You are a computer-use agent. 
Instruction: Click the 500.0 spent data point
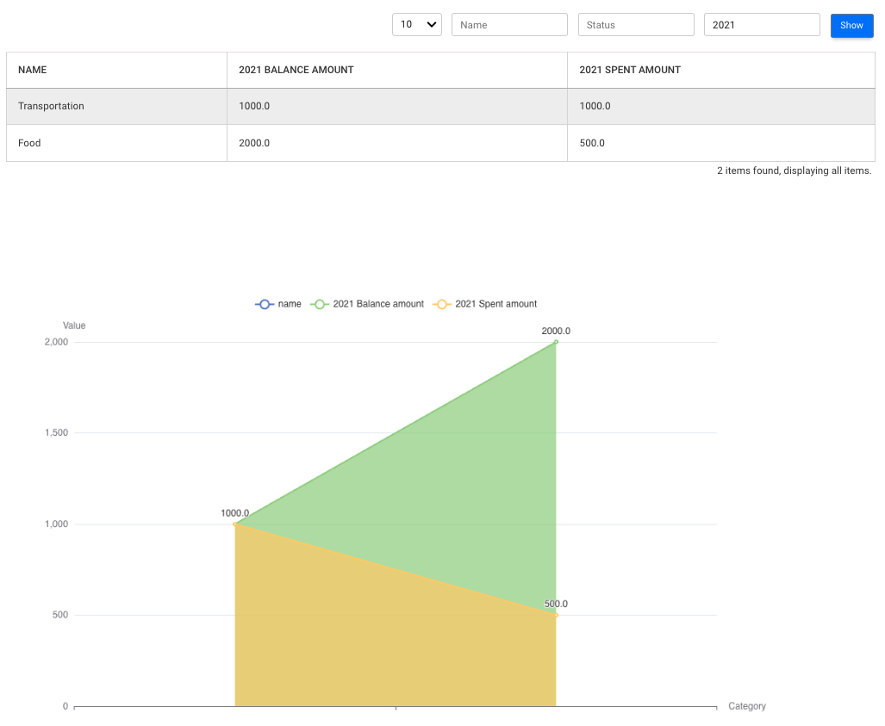point(556,615)
